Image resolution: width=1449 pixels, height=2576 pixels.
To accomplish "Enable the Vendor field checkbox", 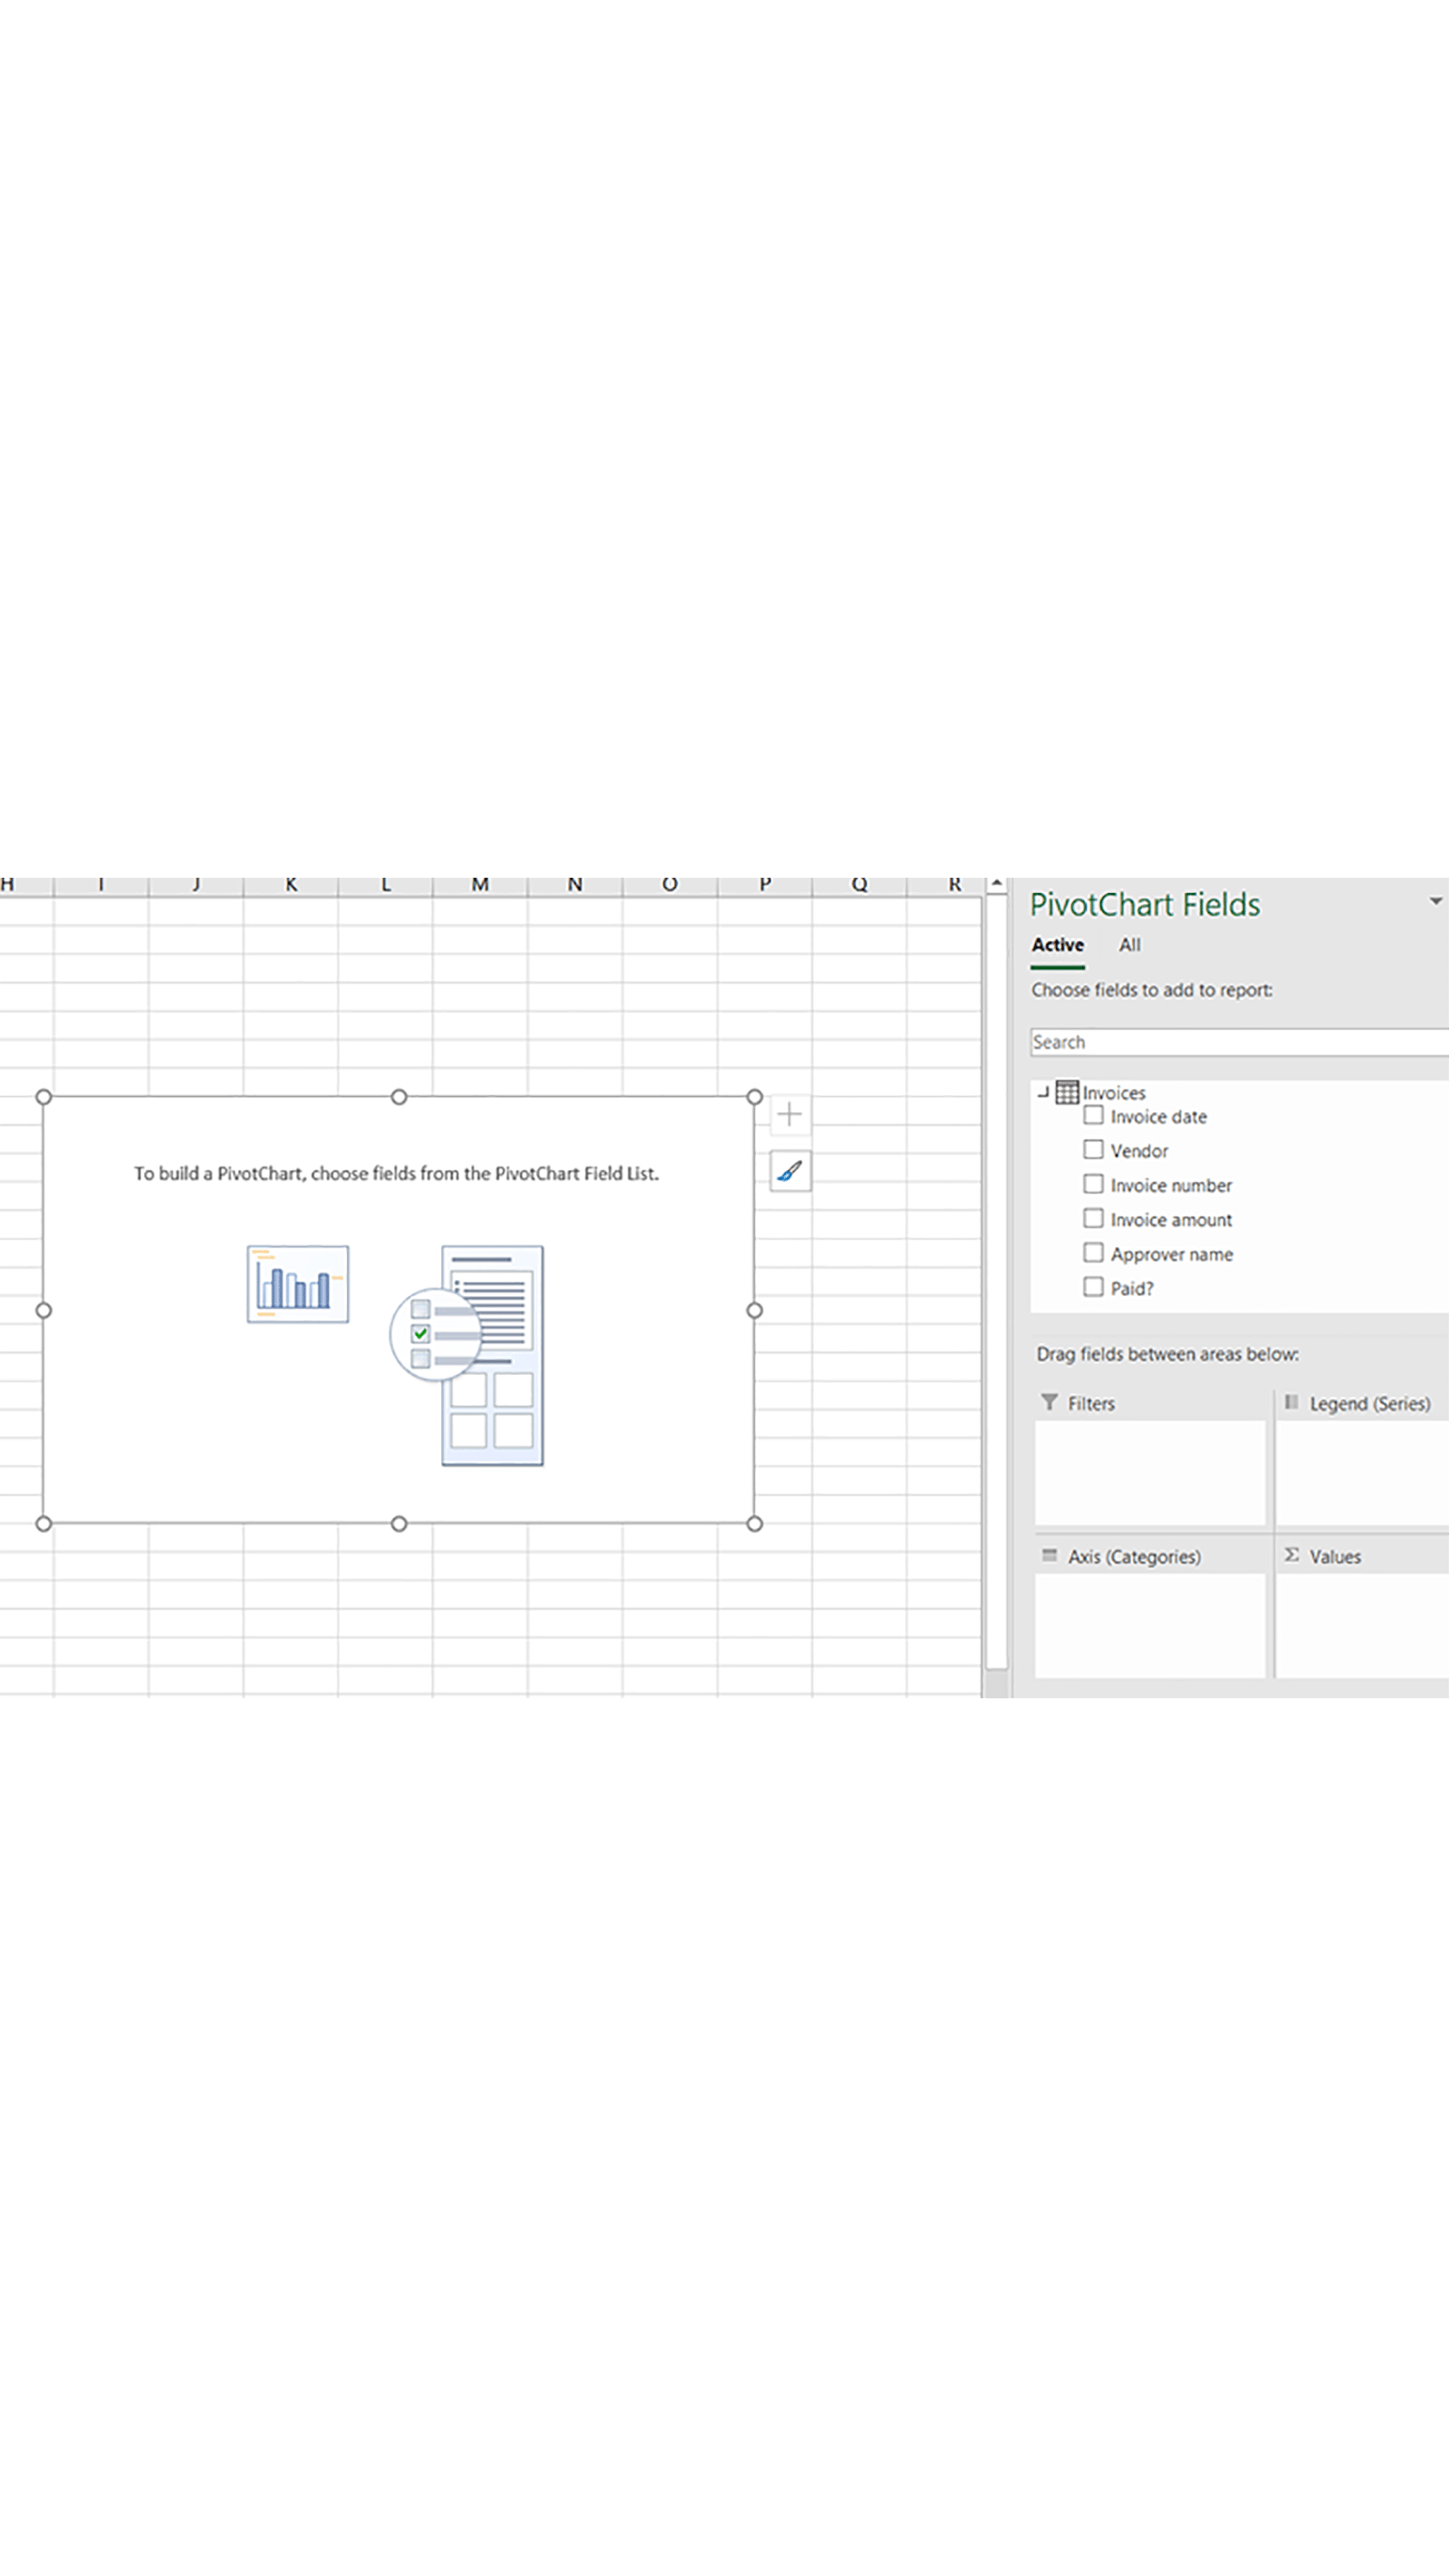I will [x=1093, y=1150].
